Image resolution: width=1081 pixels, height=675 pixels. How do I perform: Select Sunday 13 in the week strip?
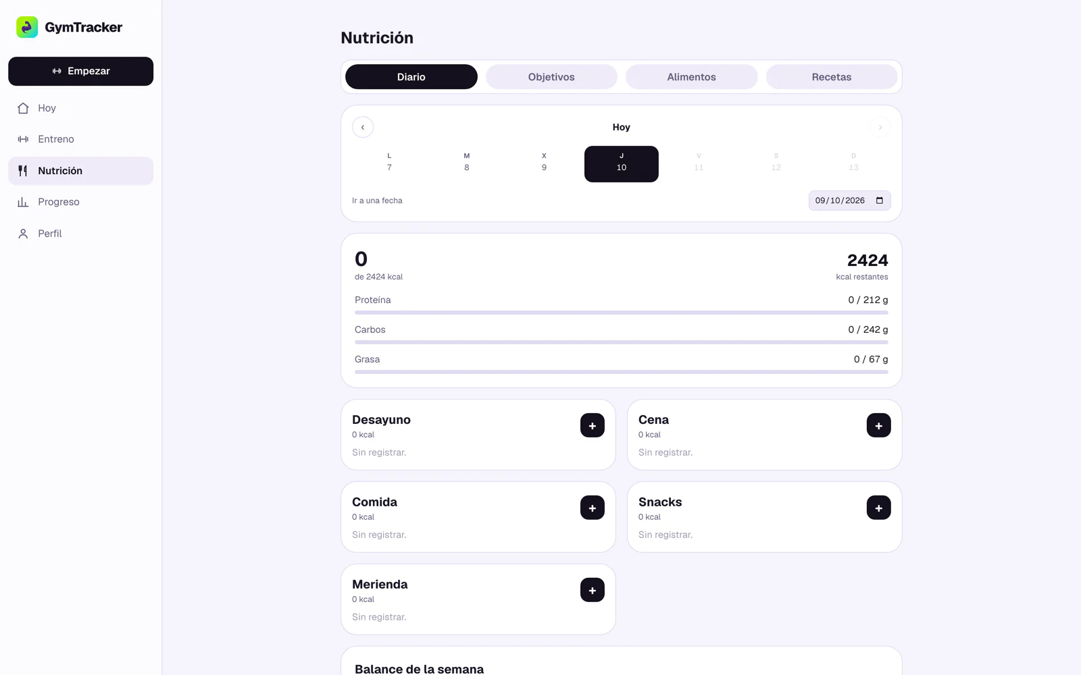853,164
